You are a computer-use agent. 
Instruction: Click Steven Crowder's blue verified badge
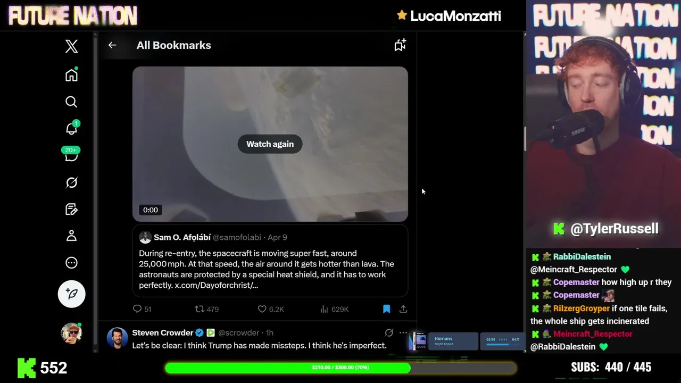click(x=200, y=333)
